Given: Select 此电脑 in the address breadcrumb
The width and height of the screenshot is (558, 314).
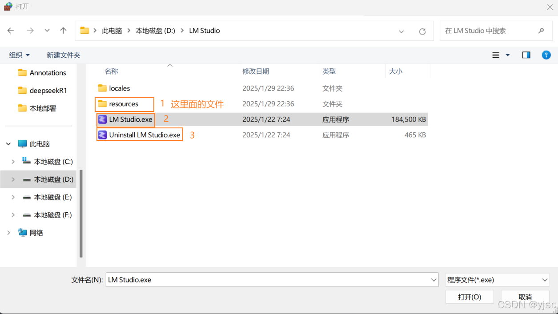Looking at the screenshot, I should 112,31.
